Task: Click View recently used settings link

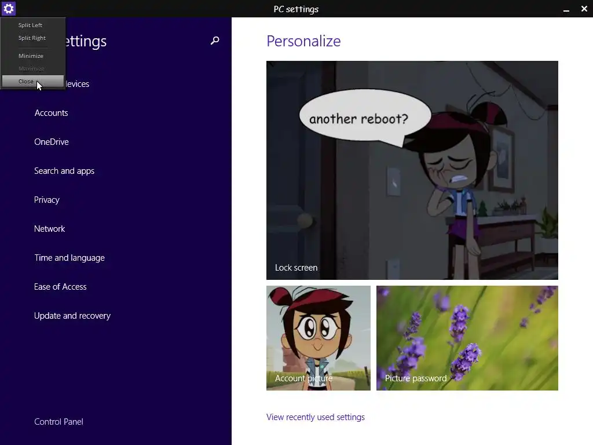Action: pos(316,417)
